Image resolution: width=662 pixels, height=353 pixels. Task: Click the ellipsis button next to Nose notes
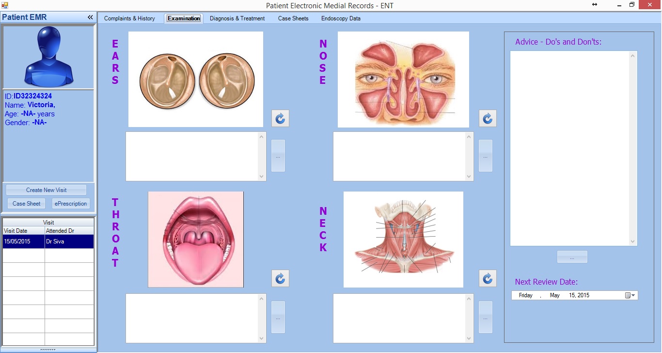485,156
